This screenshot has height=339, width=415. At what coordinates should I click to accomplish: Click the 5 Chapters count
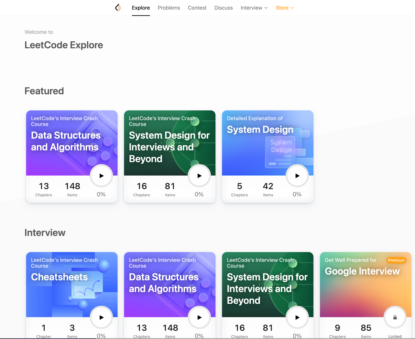click(x=239, y=189)
